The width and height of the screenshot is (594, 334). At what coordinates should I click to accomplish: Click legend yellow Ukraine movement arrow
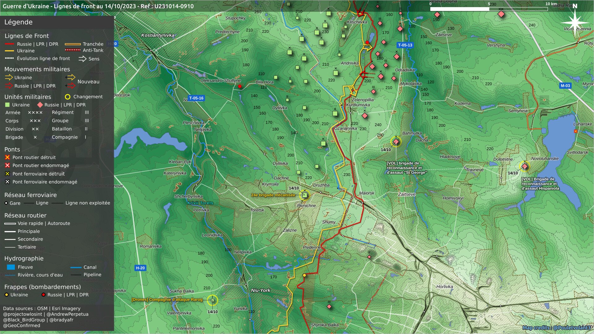[x=9, y=77]
